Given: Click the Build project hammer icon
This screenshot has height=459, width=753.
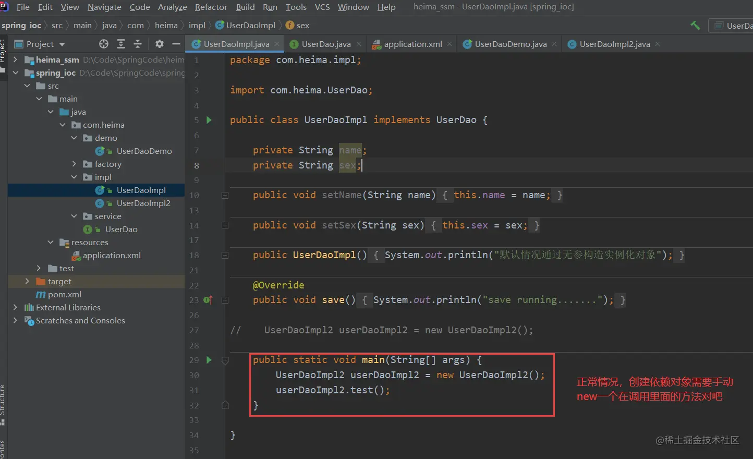Looking at the screenshot, I should pyautogui.click(x=695, y=25).
